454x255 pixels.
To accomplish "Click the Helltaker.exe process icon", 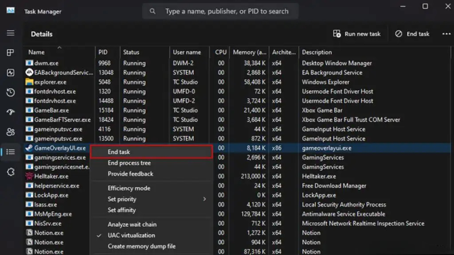I will pos(29,176).
